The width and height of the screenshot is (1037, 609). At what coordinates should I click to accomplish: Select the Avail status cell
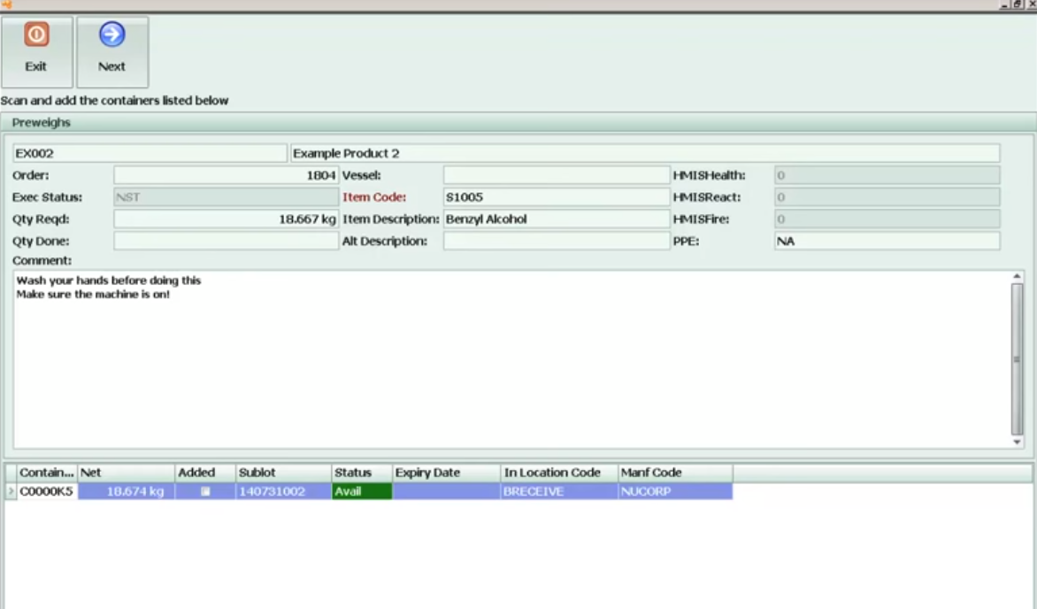coord(362,491)
